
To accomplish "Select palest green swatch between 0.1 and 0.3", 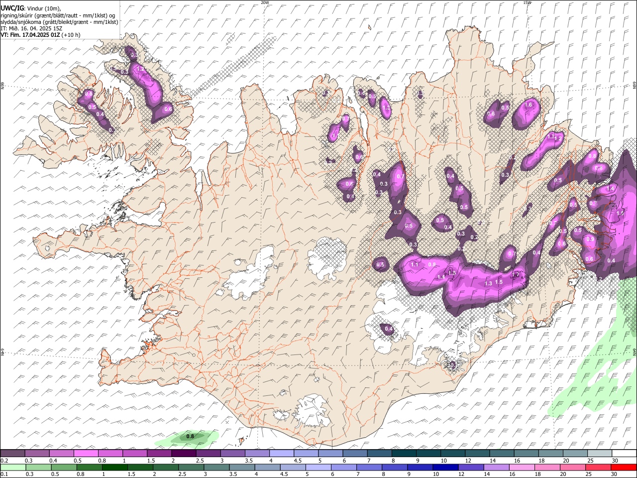I will coord(13,467).
